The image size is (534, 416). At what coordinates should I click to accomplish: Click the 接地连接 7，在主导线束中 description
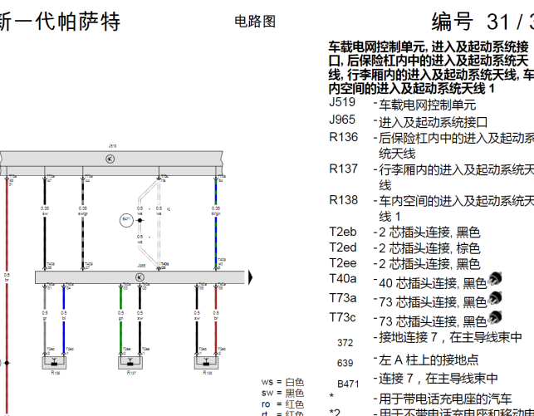coord(451,337)
